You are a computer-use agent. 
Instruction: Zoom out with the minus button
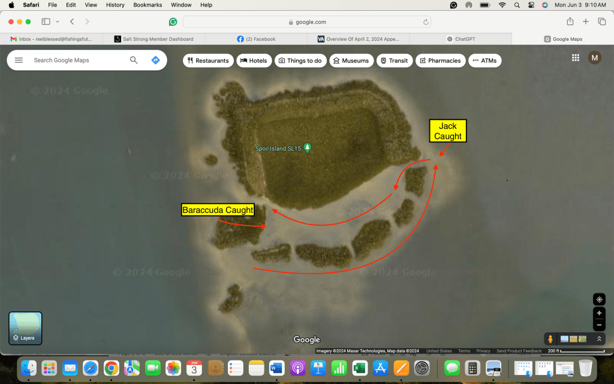click(598, 325)
